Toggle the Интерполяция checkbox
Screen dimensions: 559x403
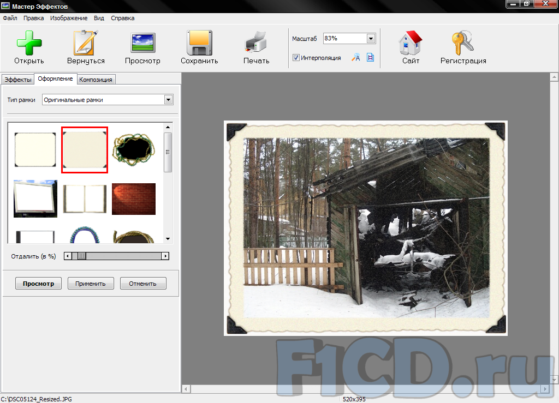[x=296, y=58]
